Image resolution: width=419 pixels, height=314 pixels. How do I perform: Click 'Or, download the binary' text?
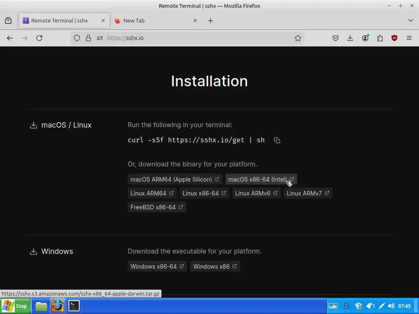[192, 164]
